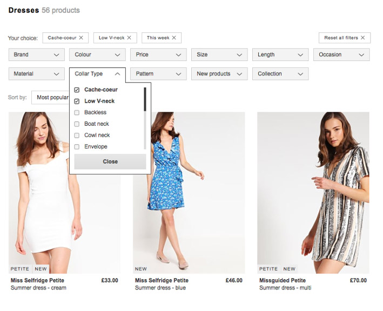
Task: Check the Backless collar option
Action: pos(77,112)
